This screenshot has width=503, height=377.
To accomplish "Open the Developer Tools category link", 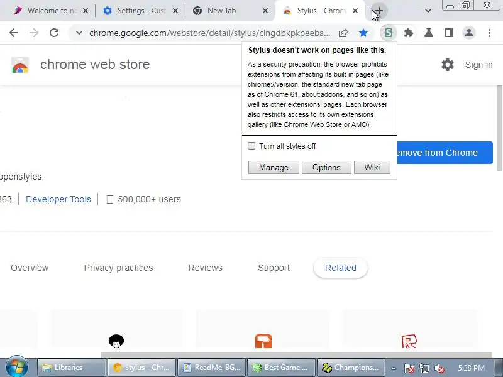I will coord(58,199).
